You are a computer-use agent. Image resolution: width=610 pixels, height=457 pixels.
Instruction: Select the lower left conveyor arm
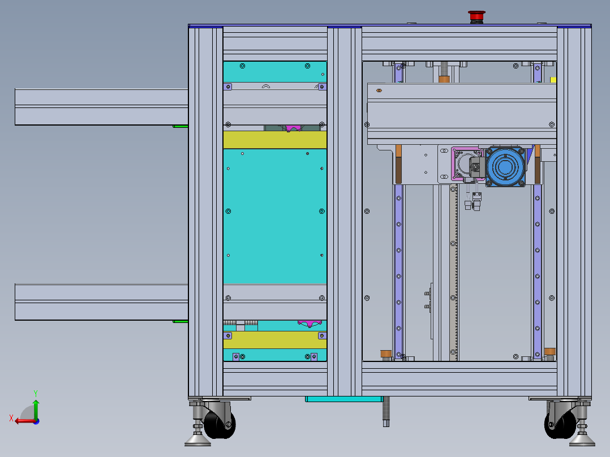coord(101,302)
